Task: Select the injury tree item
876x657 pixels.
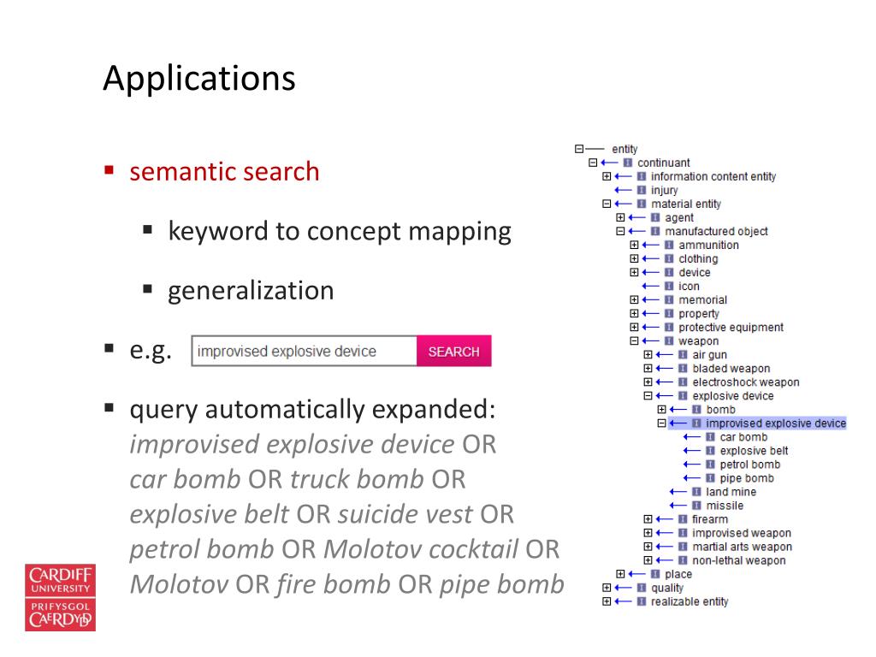Action: (664, 190)
